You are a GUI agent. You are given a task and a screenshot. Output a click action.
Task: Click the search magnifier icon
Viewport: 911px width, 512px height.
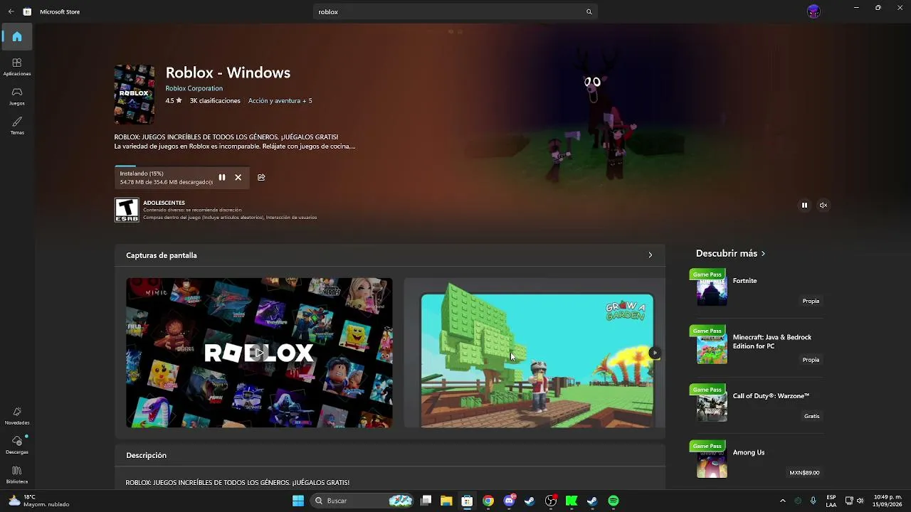tap(589, 11)
